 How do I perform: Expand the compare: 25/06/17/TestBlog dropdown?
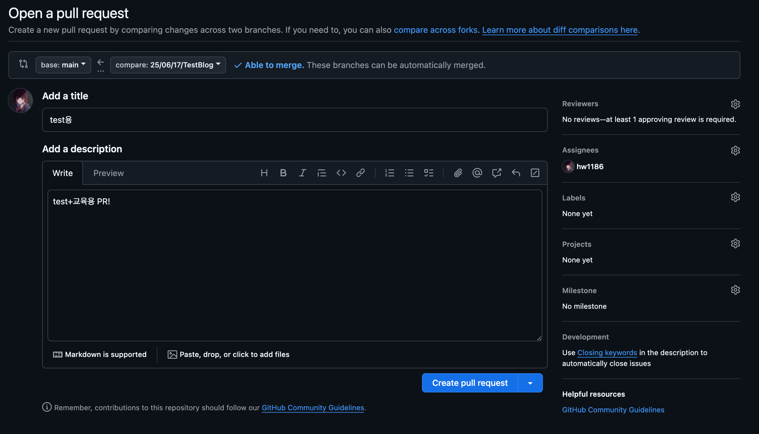tap(168, 65)
